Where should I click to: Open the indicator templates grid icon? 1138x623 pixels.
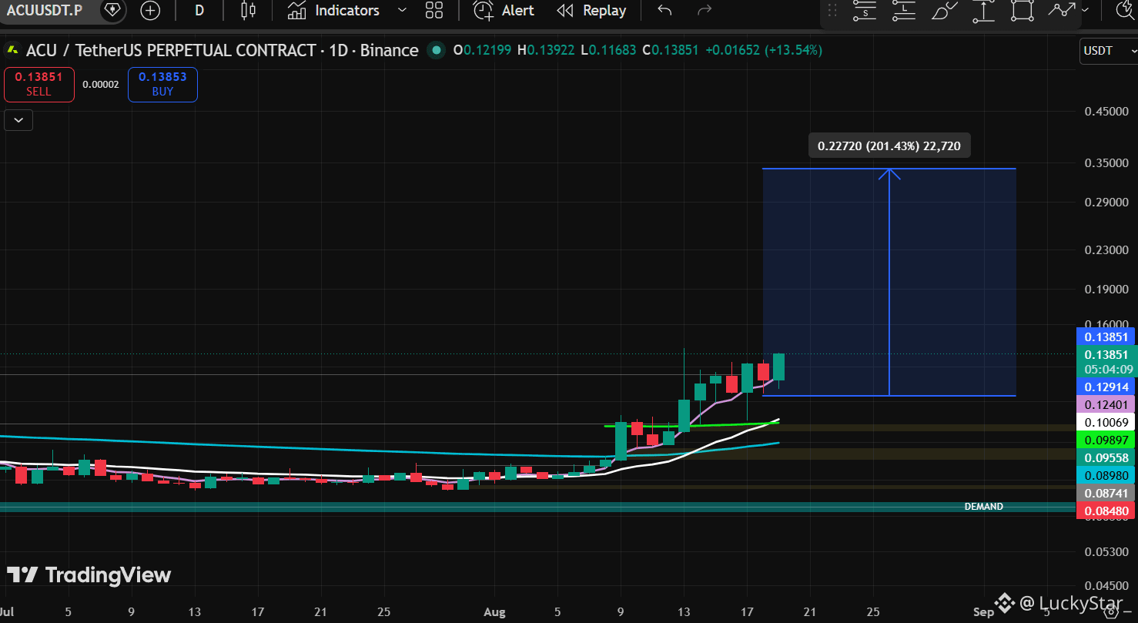click(x=434, y=11)
